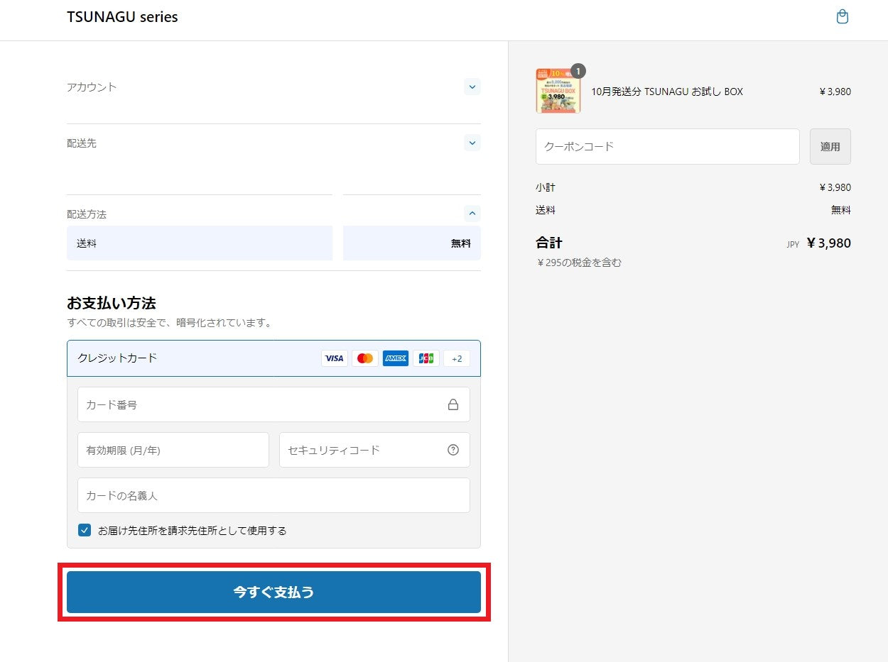This screenshot has height=662, width=888.
Task: Click the 適用 coupon apply button
Action: 830,146
